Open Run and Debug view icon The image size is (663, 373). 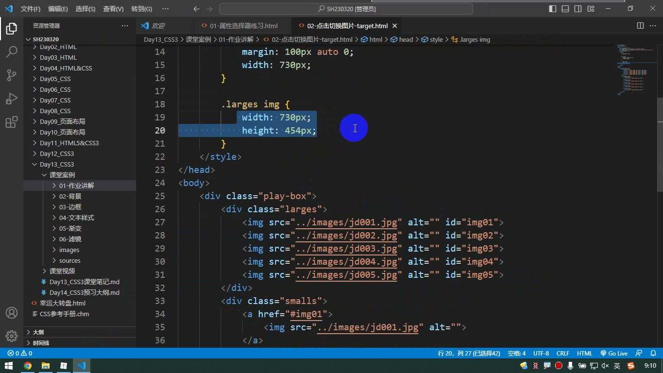click(x=12, y=99)
